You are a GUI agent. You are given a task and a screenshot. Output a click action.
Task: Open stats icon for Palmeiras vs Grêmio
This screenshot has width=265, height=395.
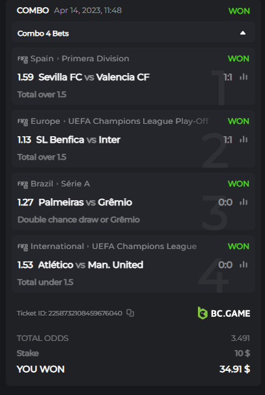[x=244, y=202]
